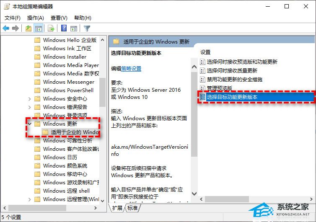Click the Filter funnel toolbar icon

point(87,28)
